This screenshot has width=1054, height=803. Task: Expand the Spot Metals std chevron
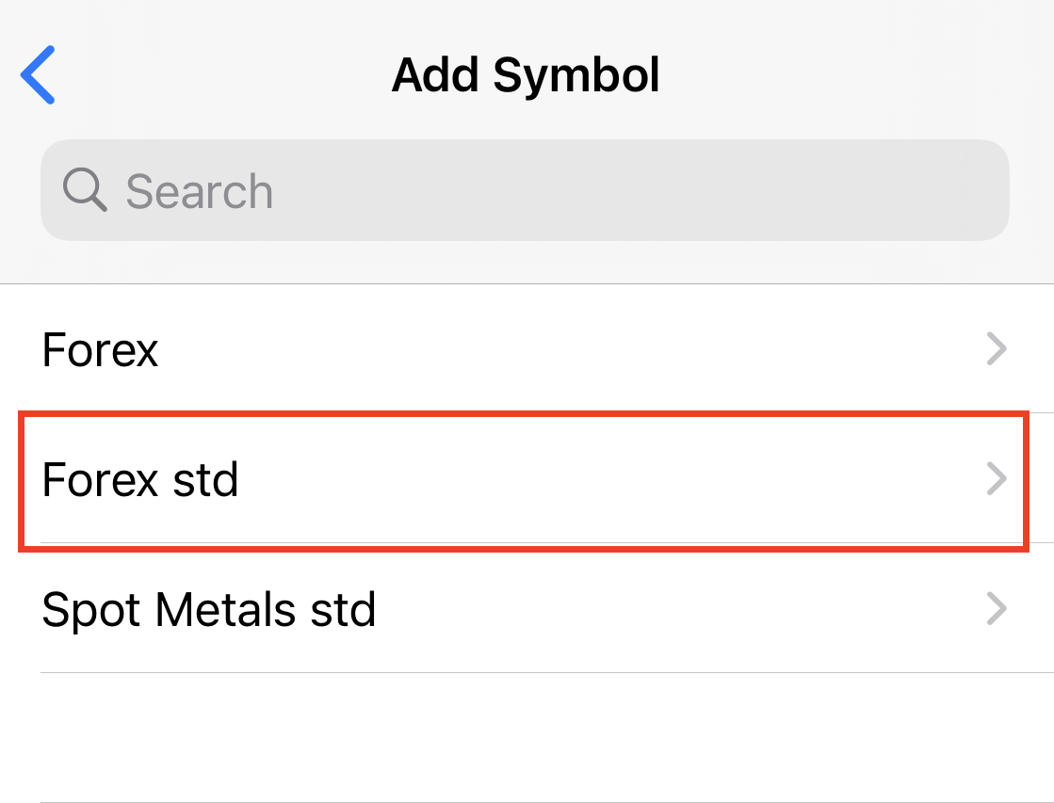click(996, 609)
